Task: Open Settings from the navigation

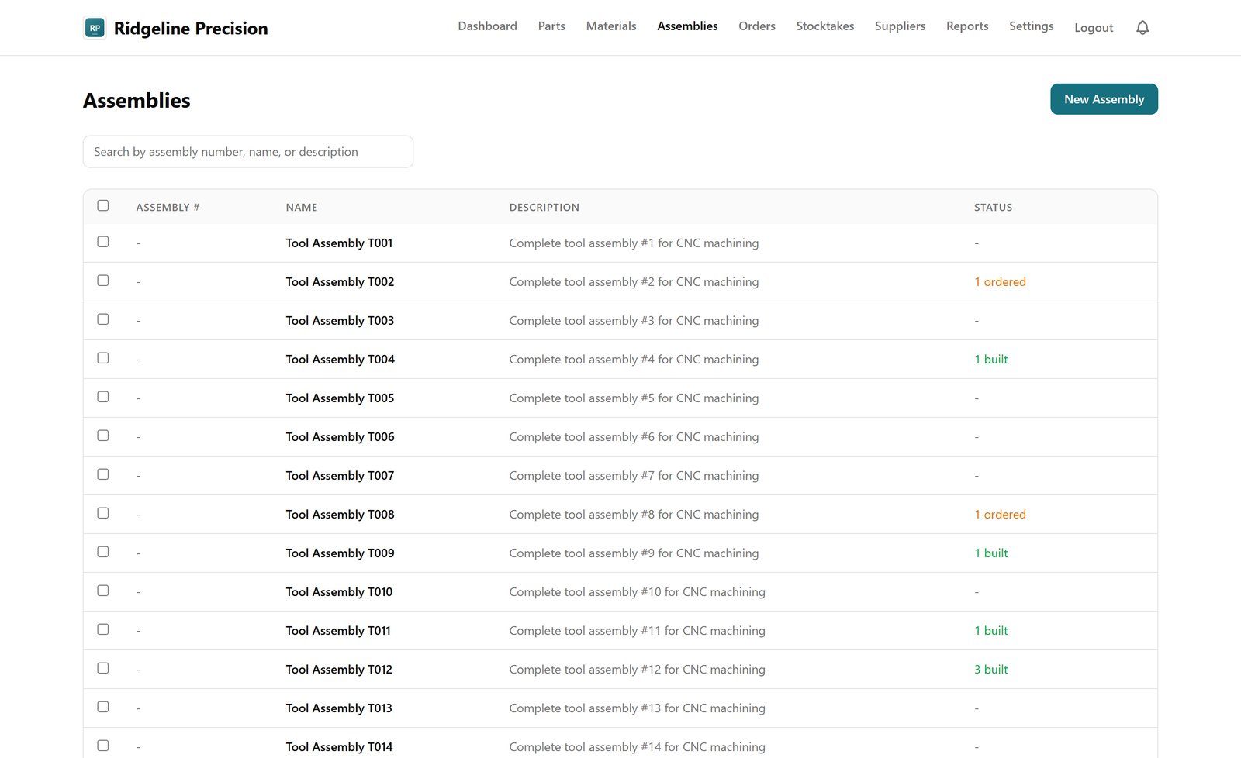Action: pyautogui.click(x=1031, y=26)
